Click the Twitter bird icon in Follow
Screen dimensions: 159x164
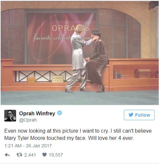(131, 115)
